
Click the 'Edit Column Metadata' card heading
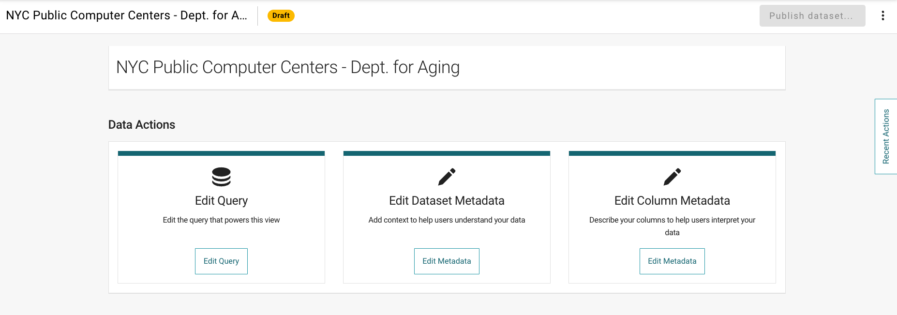click(x=672, y=200)
